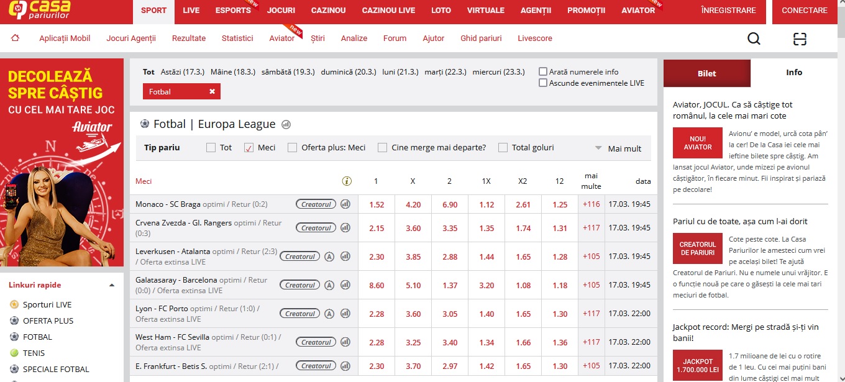Open Creatorul badge for Monaco - SC Braga
The width and height of the screenshot is (845, 382).
(x=316, y=204)
